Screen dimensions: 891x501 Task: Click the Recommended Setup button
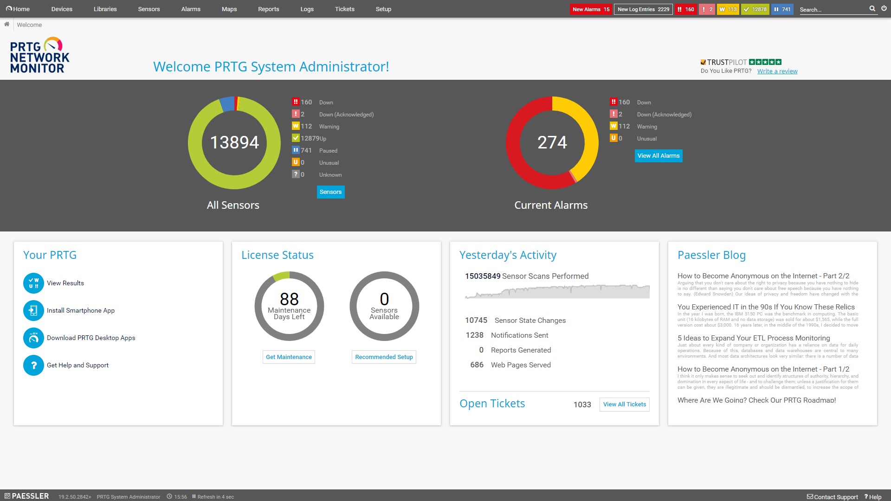384,357
